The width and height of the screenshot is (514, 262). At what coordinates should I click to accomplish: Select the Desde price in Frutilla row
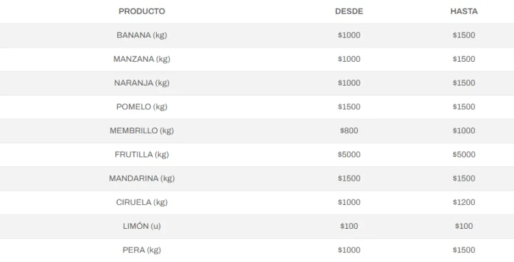coord(349,155)
